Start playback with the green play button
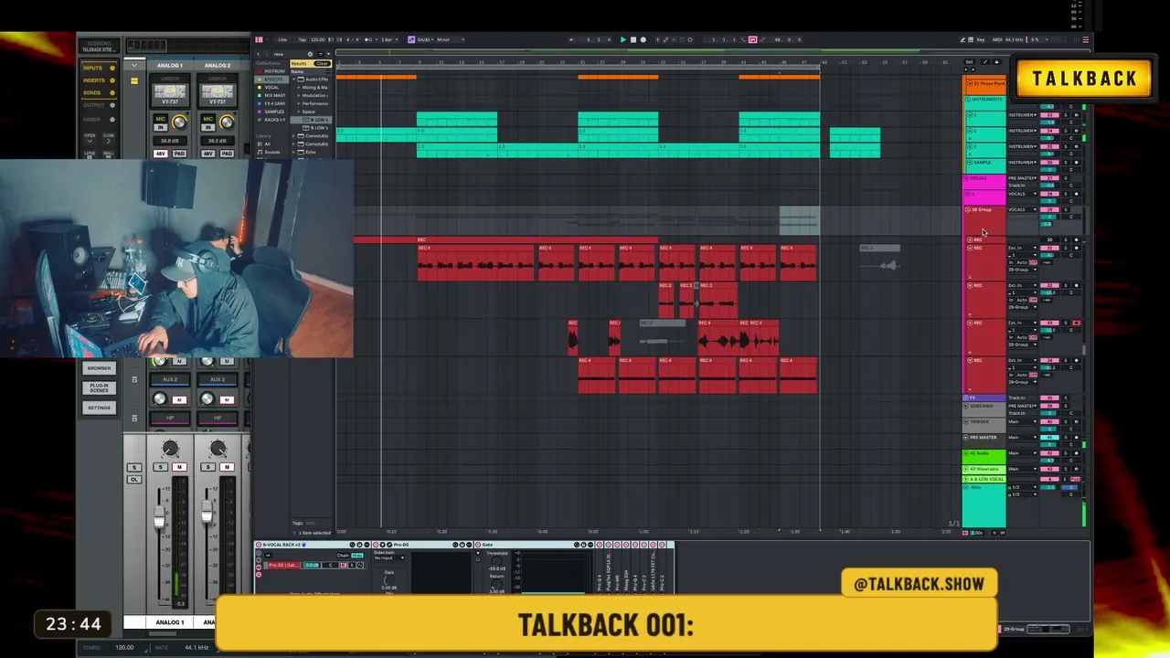Viewport: 1170px width, 658px height. pos(623,39)
